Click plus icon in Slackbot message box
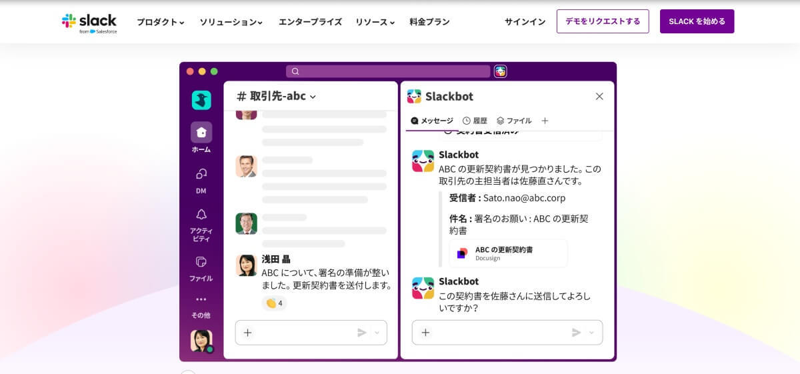Screen dimensions: 800x374 (x=425, y=333)
